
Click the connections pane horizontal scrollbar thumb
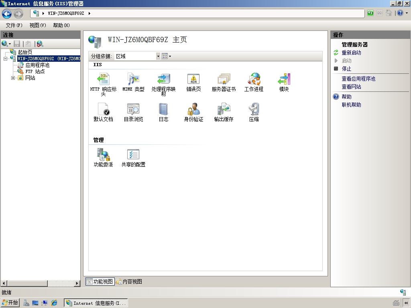pyautogui.click(x=27, y=283)
